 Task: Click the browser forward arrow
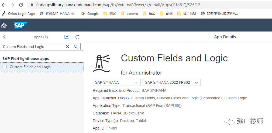[x=12, y=5]
